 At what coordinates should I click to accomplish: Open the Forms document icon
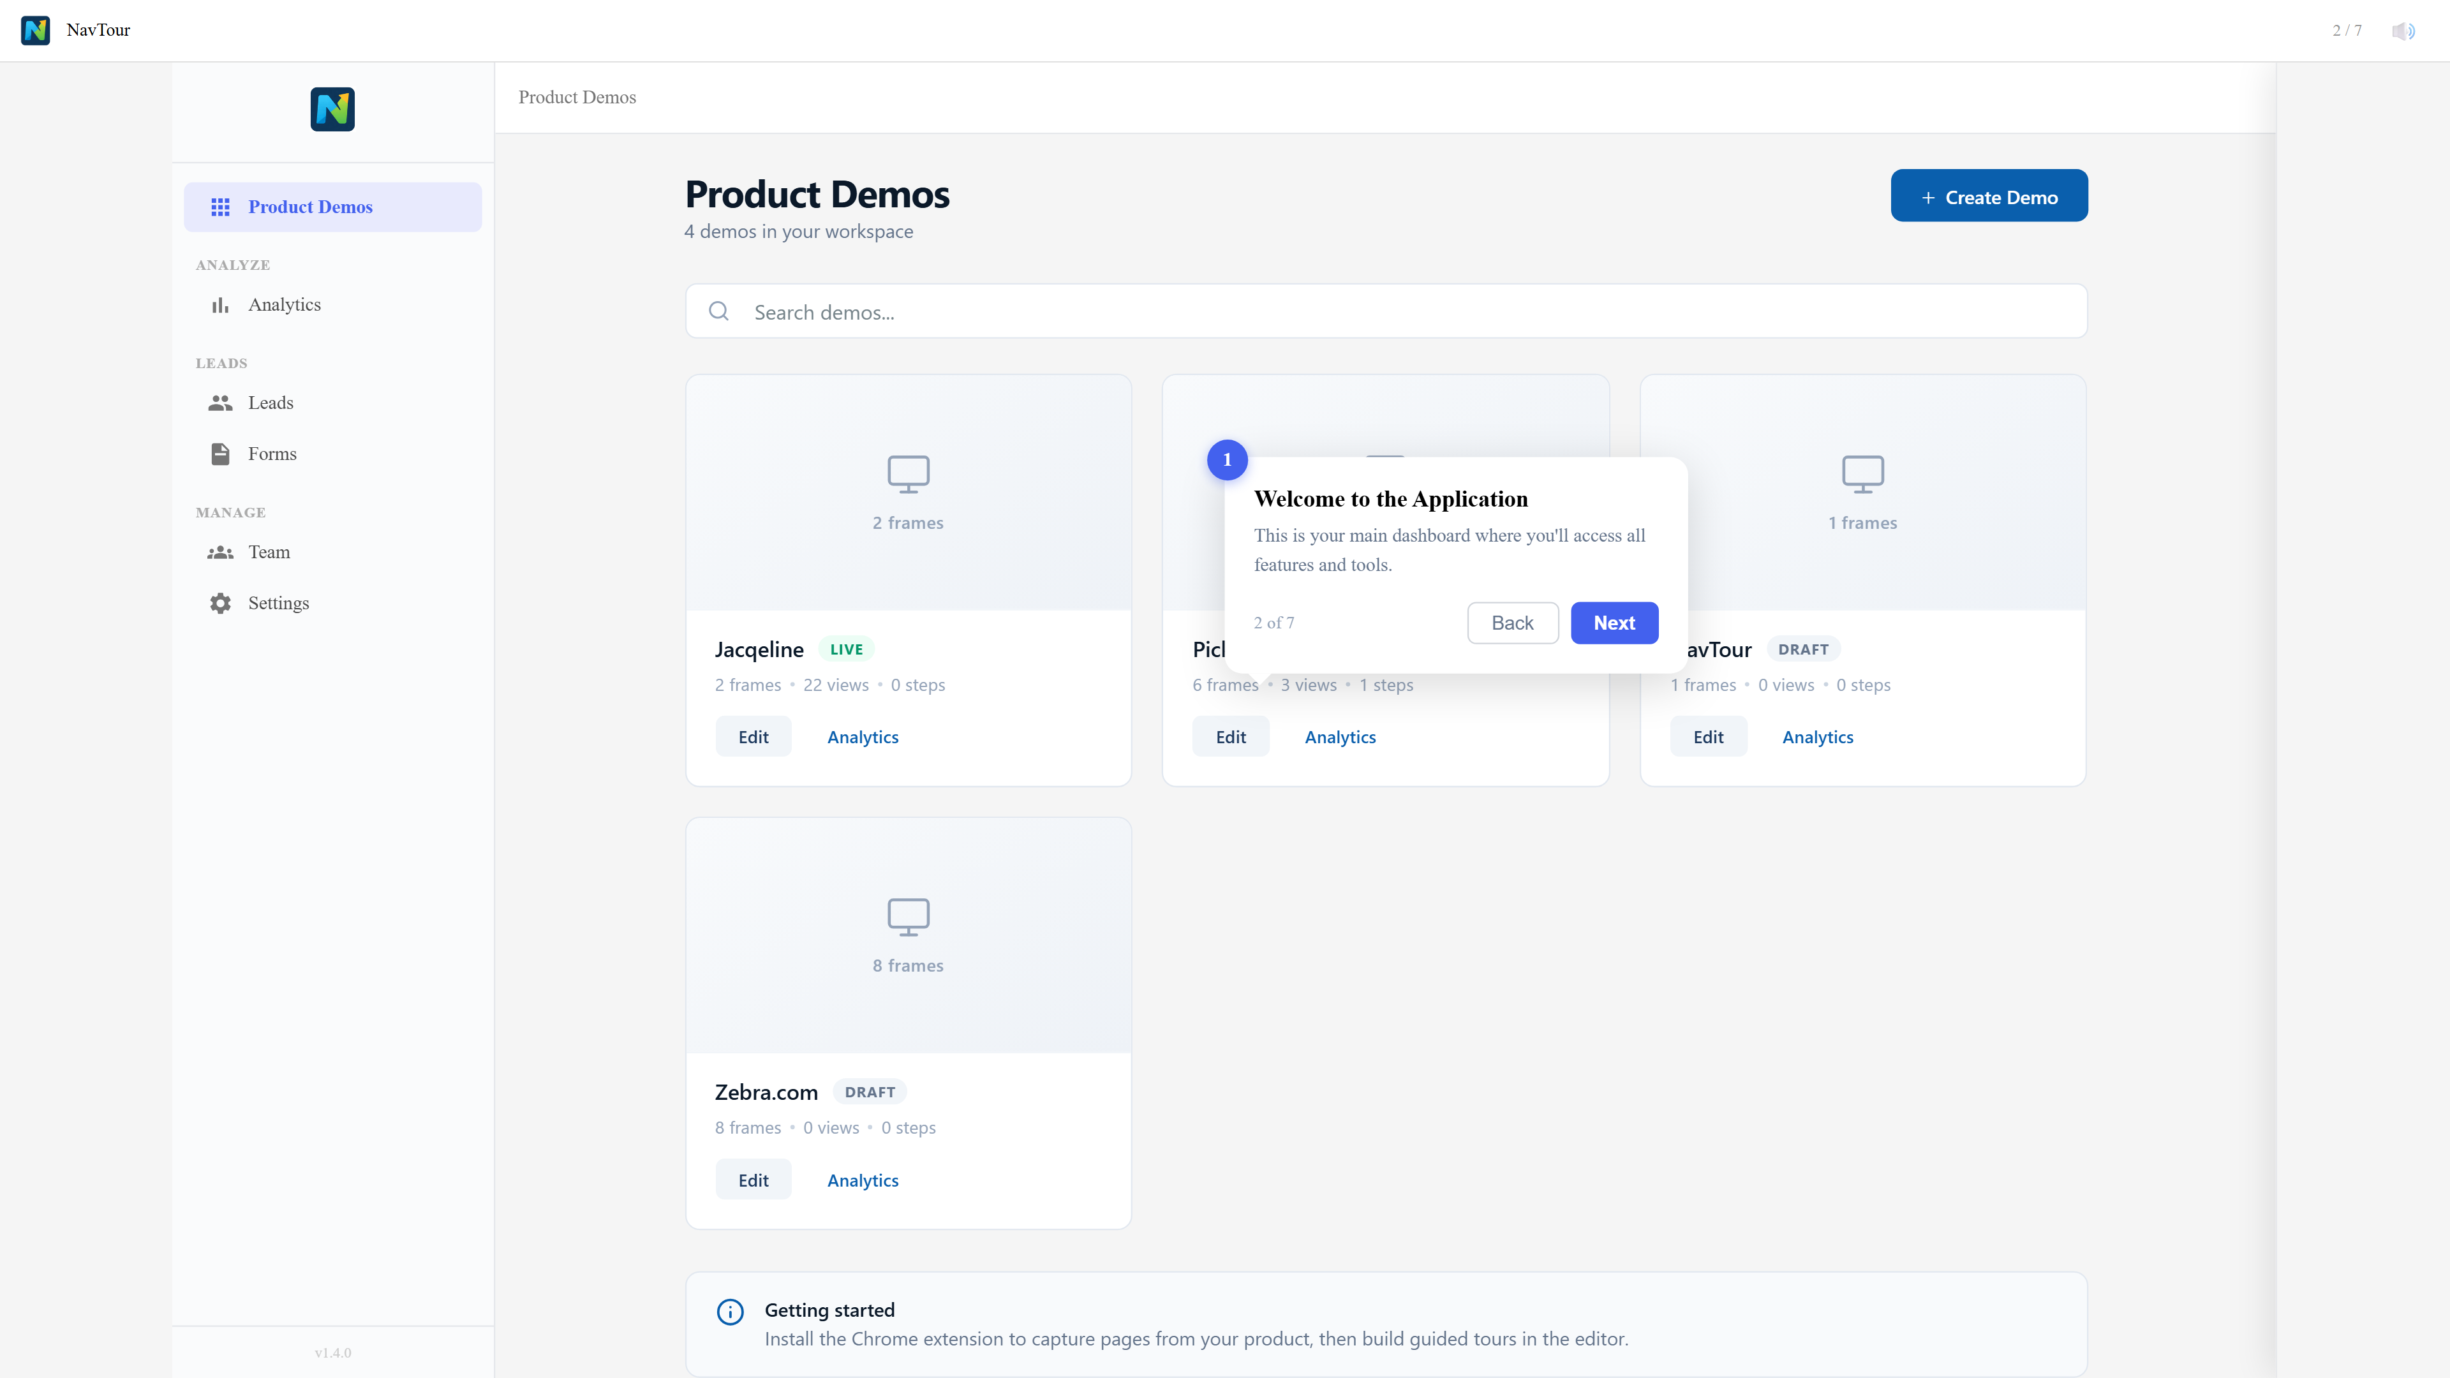(x=219, y=454)
